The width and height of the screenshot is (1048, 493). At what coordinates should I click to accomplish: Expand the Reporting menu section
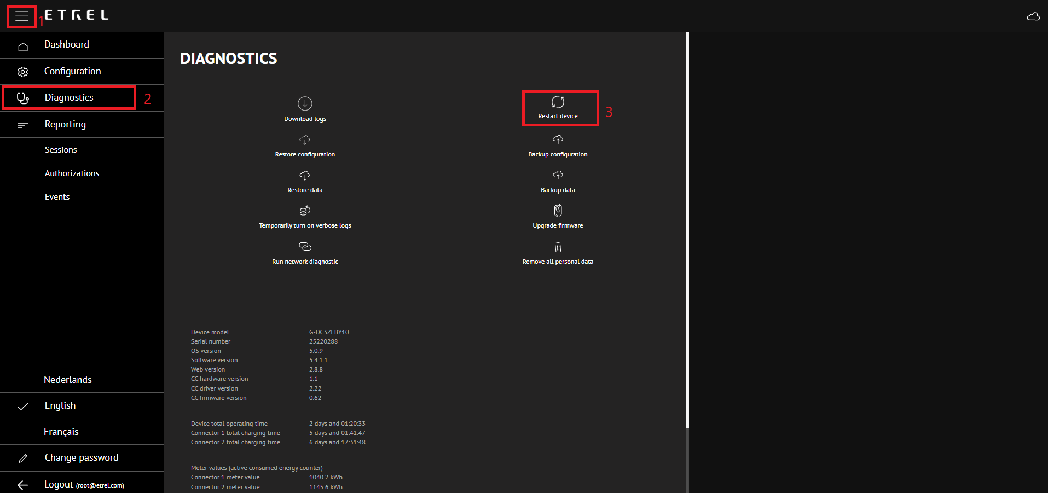(65, 124)
